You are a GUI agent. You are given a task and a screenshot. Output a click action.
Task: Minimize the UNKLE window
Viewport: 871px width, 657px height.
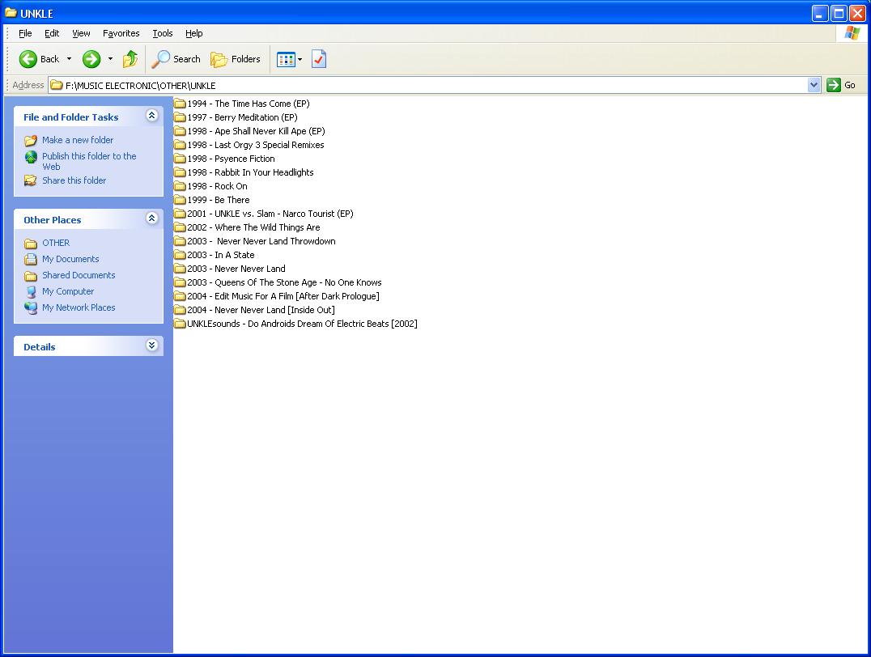tap(820, 13)
